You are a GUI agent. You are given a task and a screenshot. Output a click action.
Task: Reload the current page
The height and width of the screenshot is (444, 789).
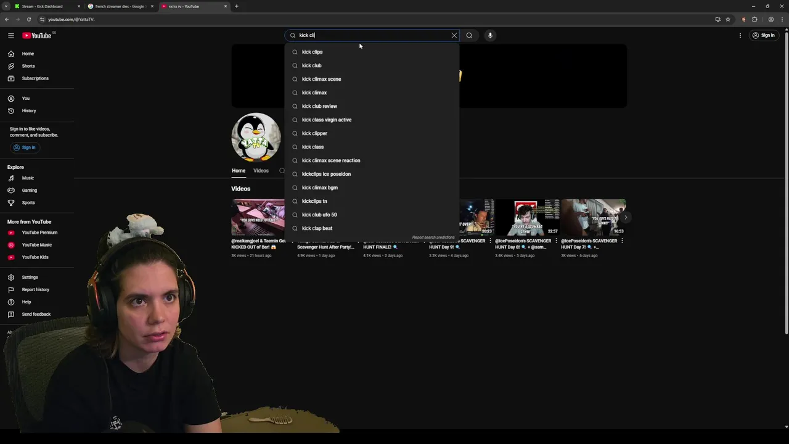click(x=28, y=19)
